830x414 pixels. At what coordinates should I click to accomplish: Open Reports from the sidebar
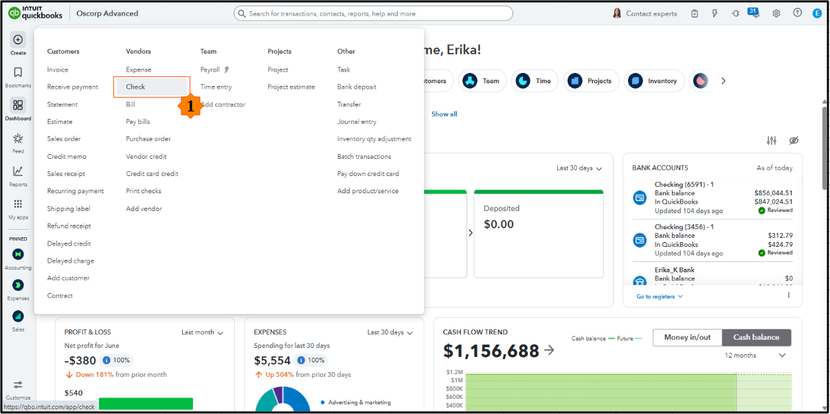tap(18, 171)
